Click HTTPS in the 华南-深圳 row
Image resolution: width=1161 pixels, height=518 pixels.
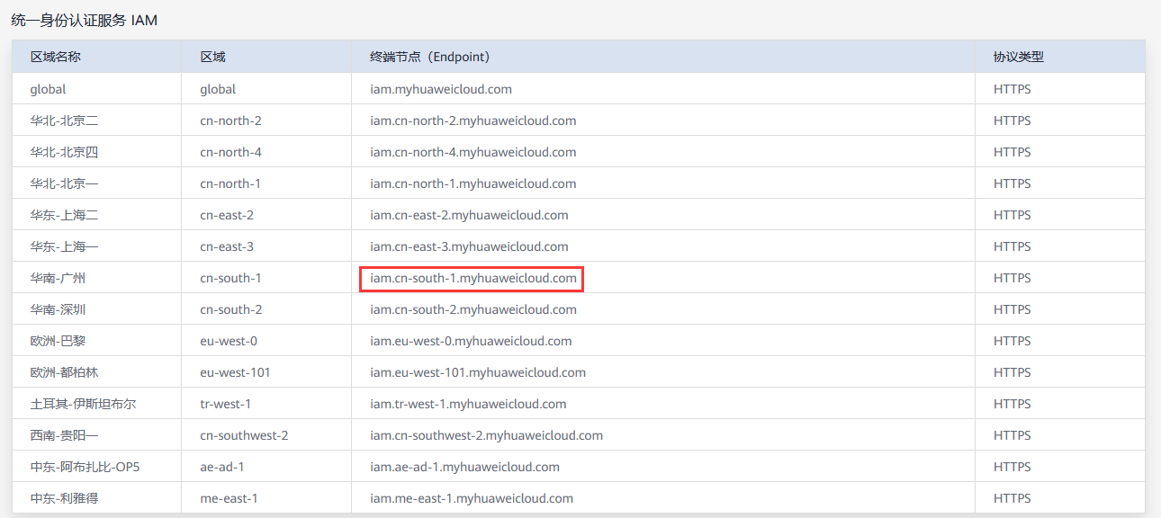pyautogui.click(x=1012, y=309)
